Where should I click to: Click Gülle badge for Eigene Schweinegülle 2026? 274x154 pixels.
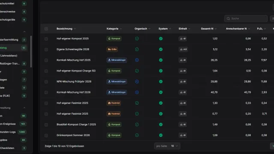click(x=112, y=50)
